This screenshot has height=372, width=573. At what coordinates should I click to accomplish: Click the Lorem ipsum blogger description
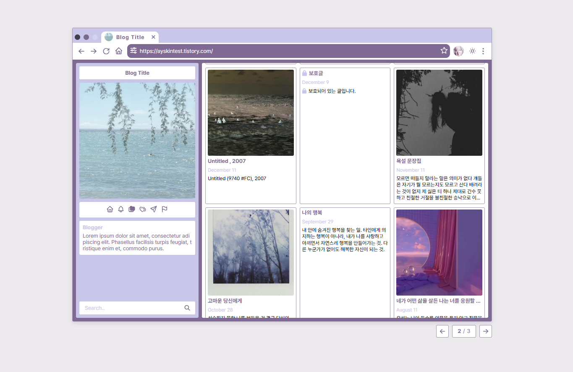pyautogui.click(x=137, y=242)
